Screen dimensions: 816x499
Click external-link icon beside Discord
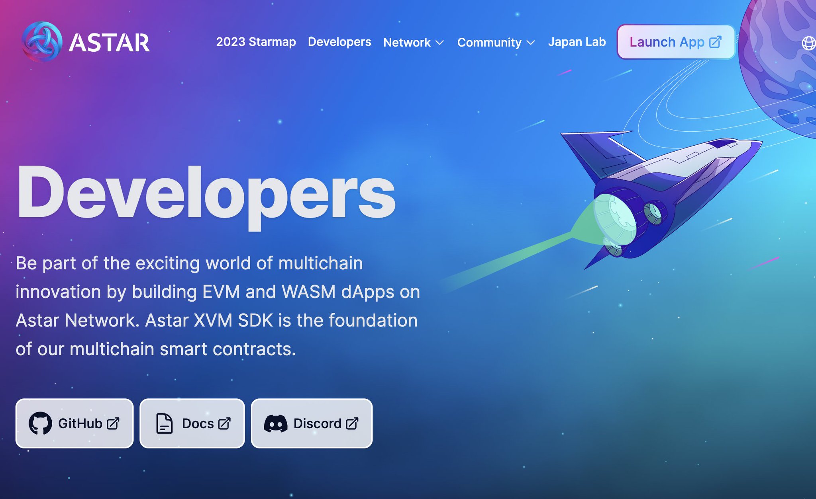[x=352, y=423]
